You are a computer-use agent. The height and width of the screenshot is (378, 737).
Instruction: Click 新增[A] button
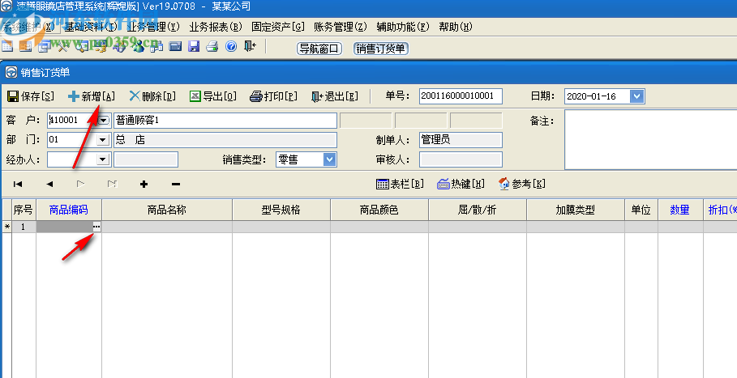(91, 96)
